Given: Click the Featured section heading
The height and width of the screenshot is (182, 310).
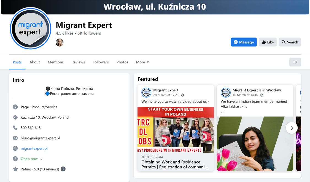Looking at the screenshot, I should point(148,79).
